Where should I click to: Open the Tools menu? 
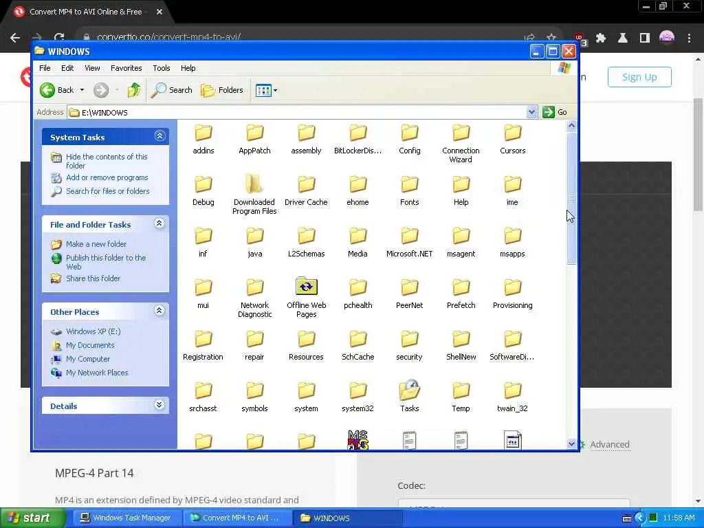[x=161, y=68]
